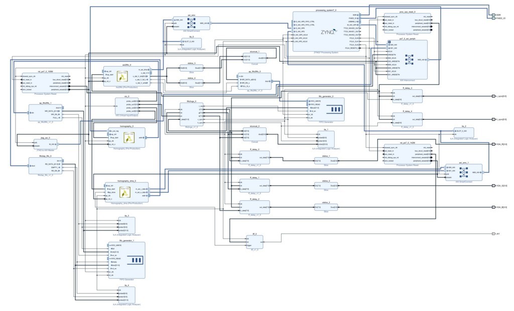Image resolution: width=514 pixels, height=311 pixels.
Task: Expand FIFO_WRITE interface on fifo_generator_0
Action: click(x=309, y=101)
